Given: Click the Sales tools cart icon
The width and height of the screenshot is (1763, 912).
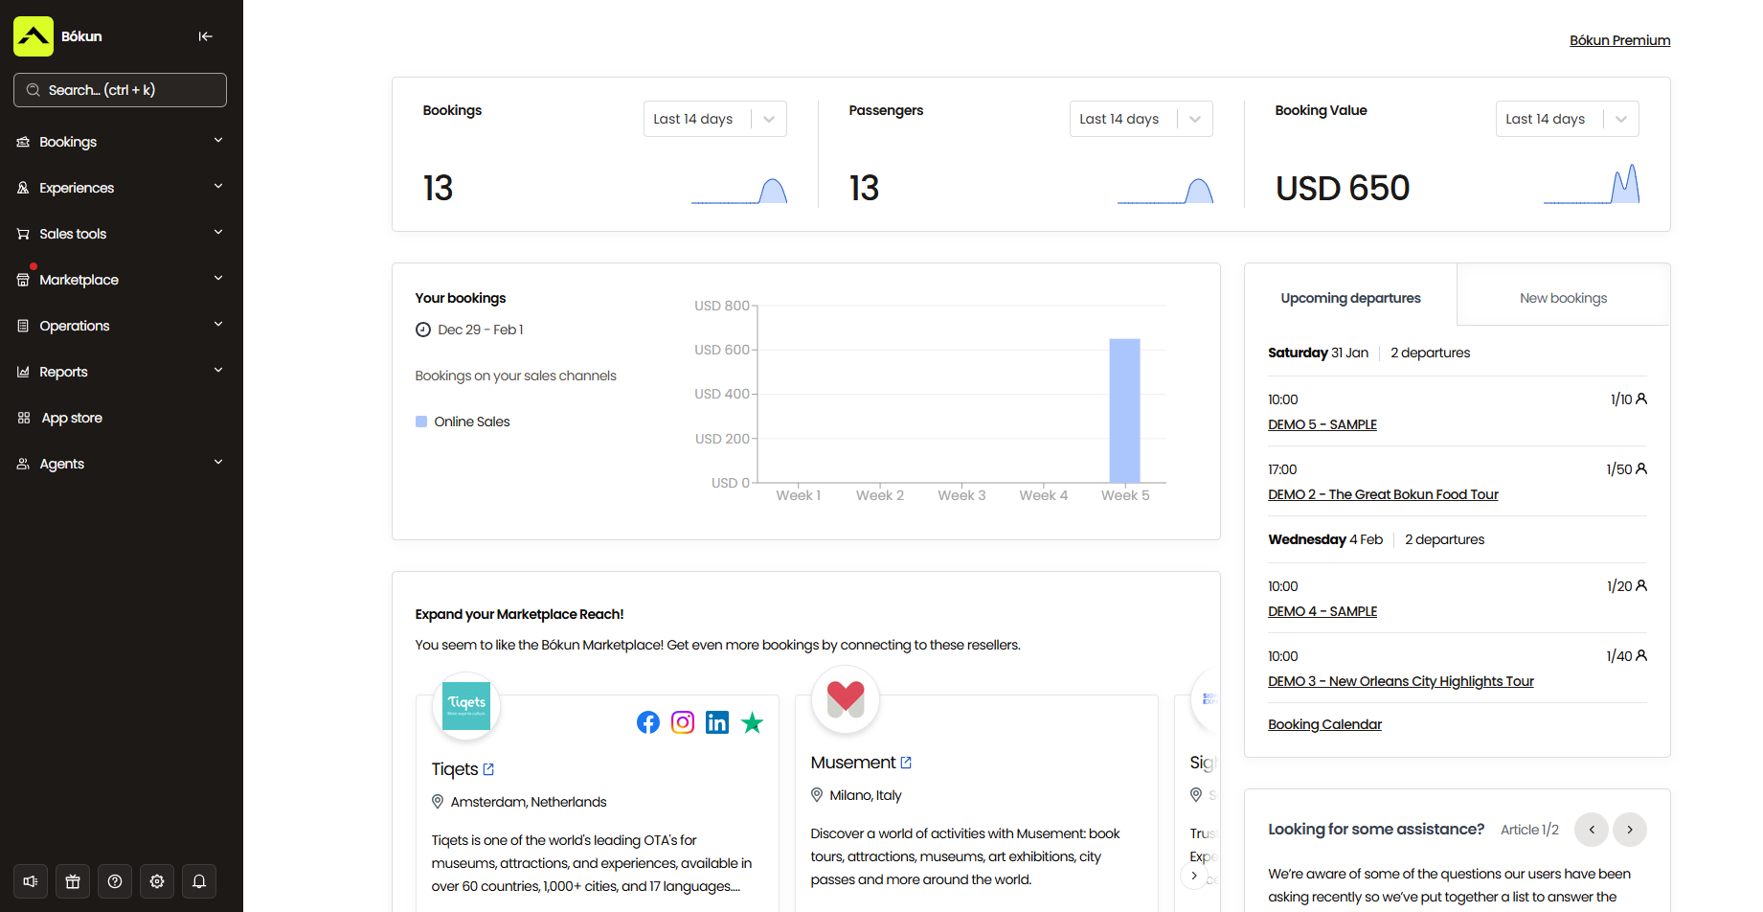Looking at the screenshot, I should point(22,234).
